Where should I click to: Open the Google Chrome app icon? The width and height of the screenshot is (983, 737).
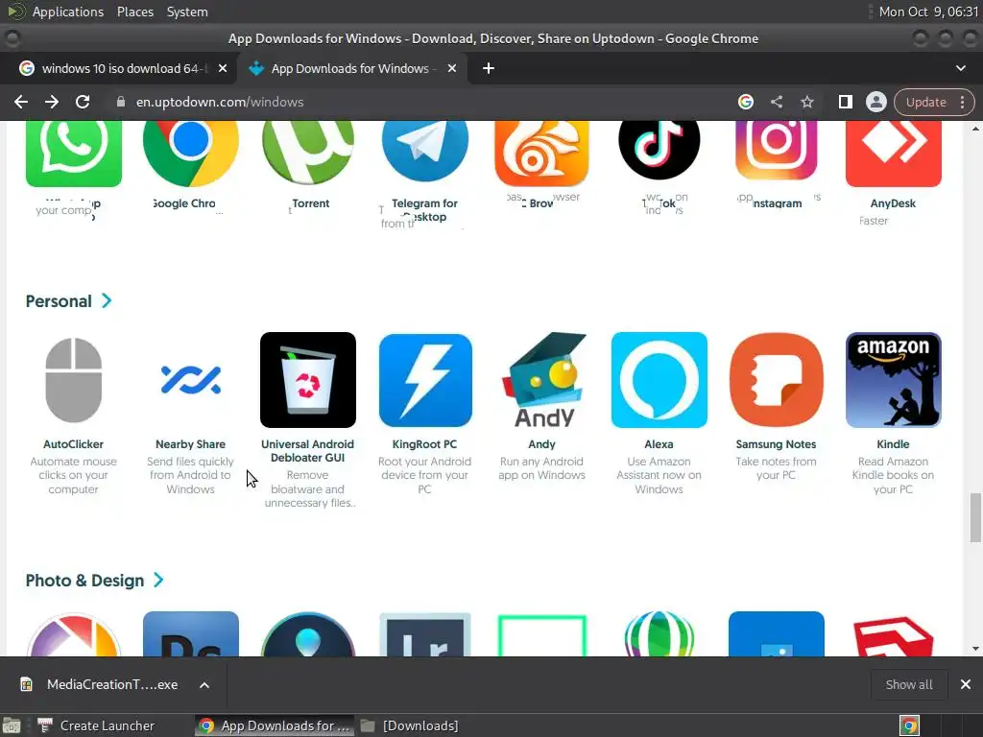[191, 155]
